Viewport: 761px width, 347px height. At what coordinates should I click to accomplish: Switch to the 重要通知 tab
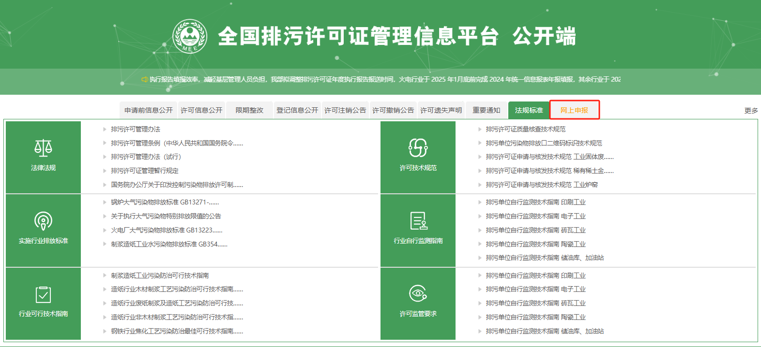486,110
